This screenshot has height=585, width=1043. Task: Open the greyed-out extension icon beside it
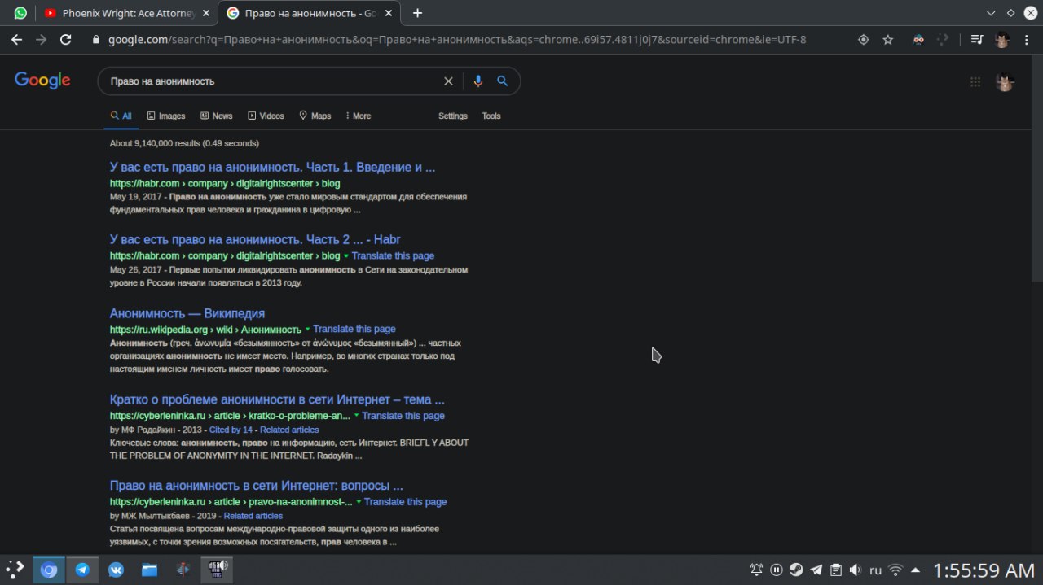click(943, 39)
